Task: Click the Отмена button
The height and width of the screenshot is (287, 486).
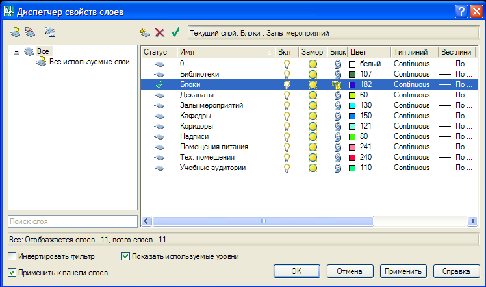Action: pos(350,271)
